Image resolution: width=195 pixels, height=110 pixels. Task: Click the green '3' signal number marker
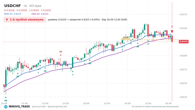pos(73,75)
